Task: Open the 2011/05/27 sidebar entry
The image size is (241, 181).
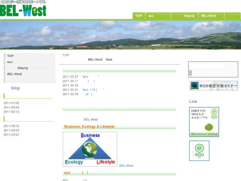Action: tap(11, 135)
